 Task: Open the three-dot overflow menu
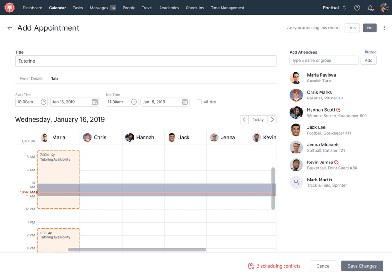coord(384,28)
